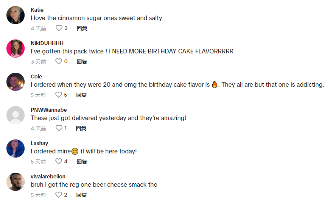Like vivalarebelion's beer cheese comment

59,195
